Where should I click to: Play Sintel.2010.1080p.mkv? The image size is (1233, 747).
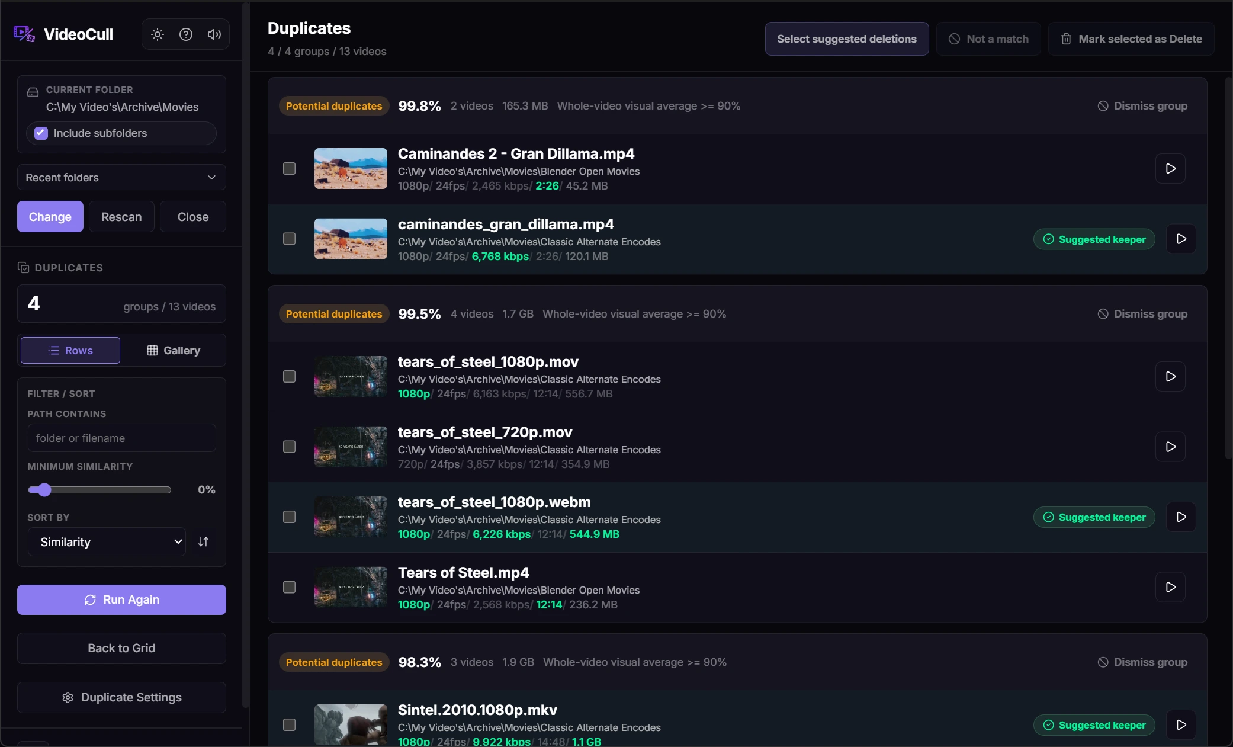(1181, 724)
